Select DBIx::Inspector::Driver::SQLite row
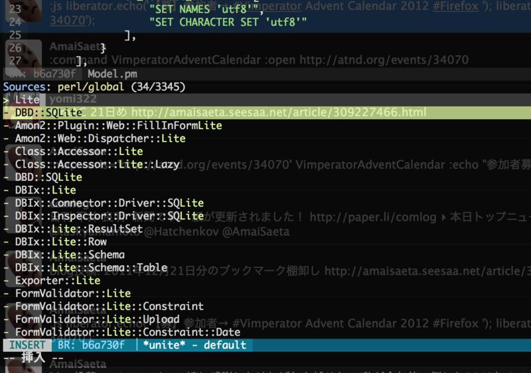531x373 pixels. (x=110, y=216)
